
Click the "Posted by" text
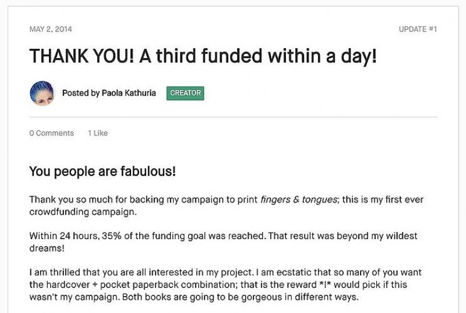[x=80, y=93]
